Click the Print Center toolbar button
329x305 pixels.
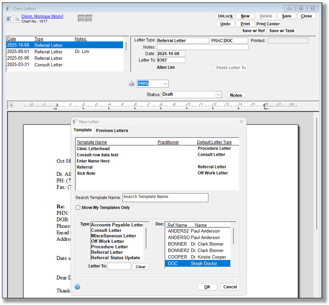[268, 24]
